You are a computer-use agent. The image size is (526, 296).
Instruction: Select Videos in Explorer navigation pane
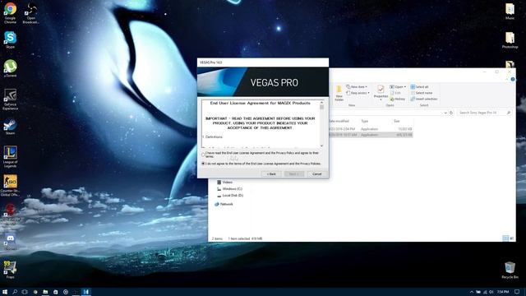click(227, 183)
